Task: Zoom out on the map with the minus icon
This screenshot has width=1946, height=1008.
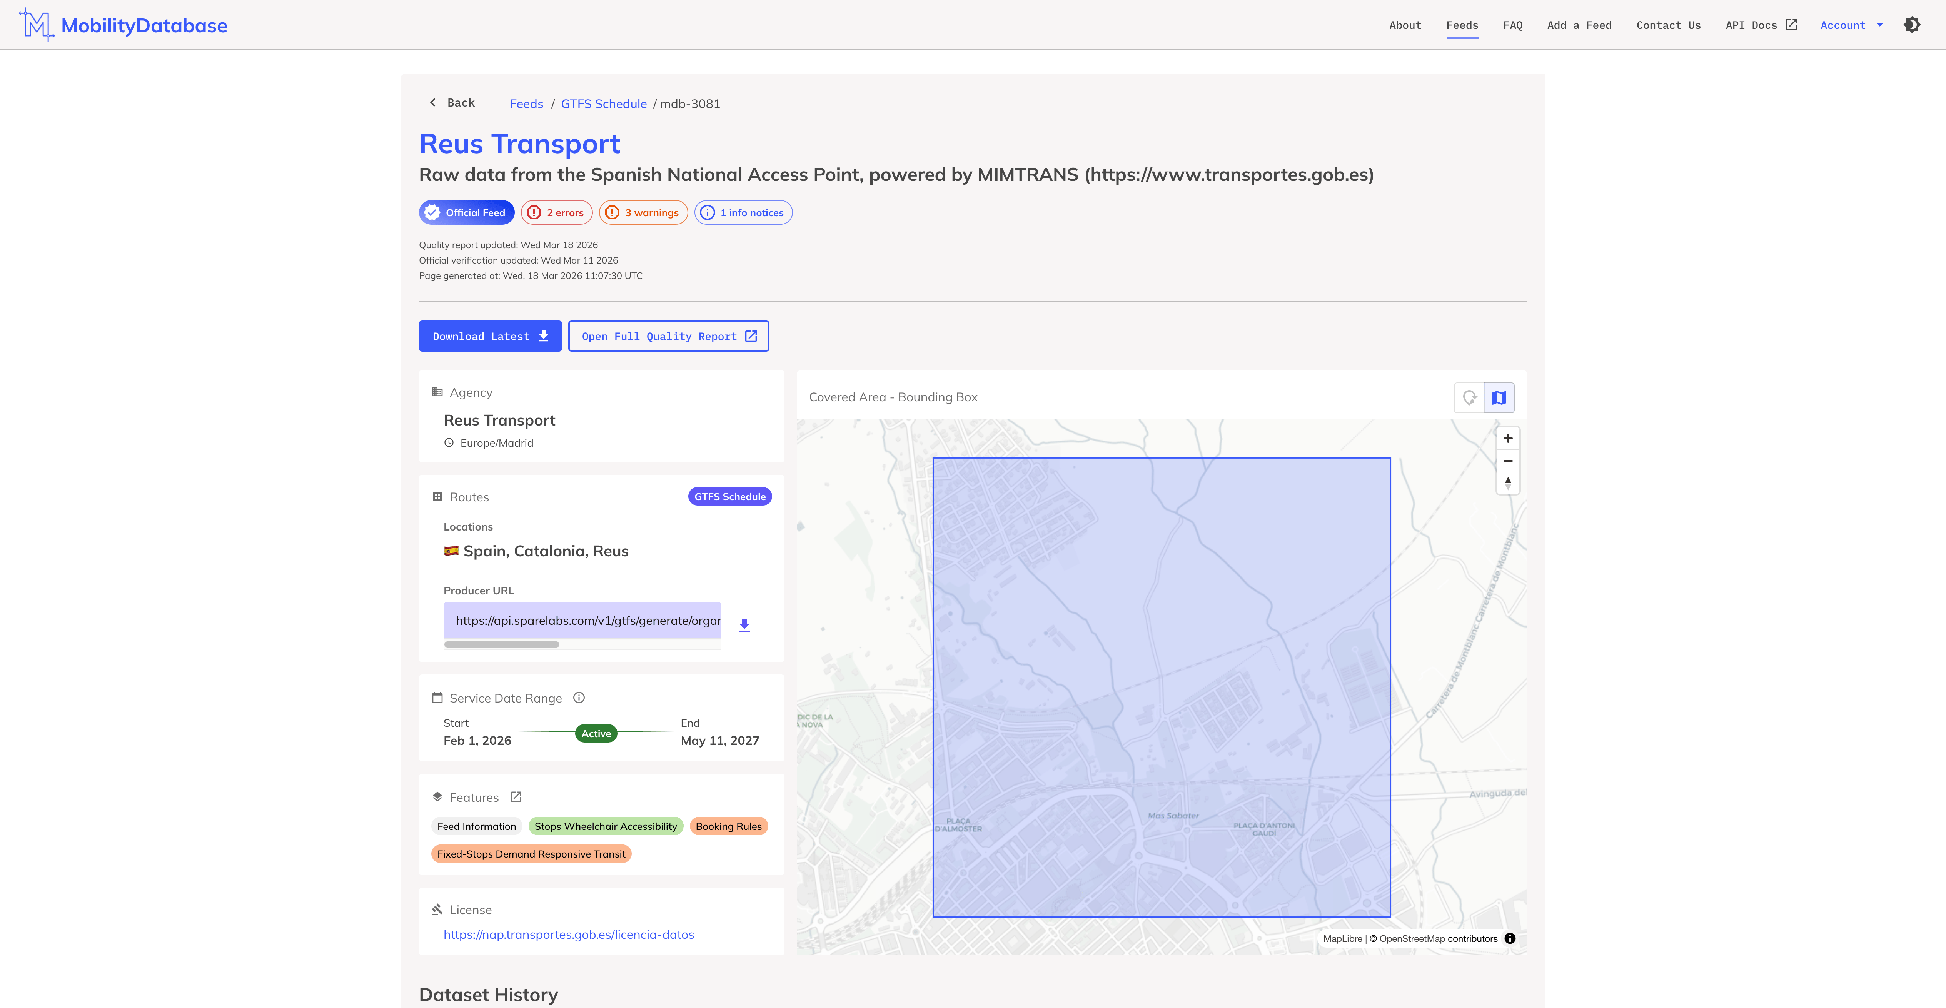Action: tap(1508, 461)
